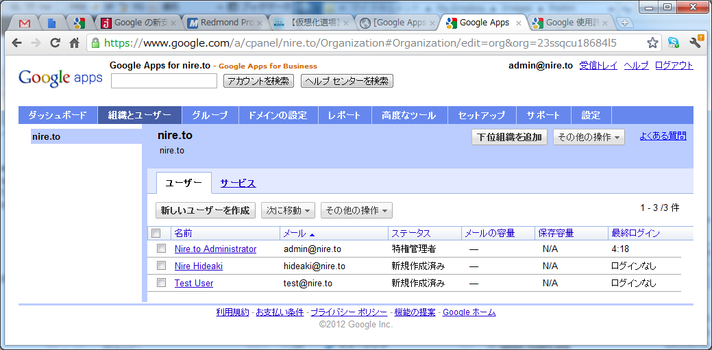Open the ヘルプ link

pos(636,65)
